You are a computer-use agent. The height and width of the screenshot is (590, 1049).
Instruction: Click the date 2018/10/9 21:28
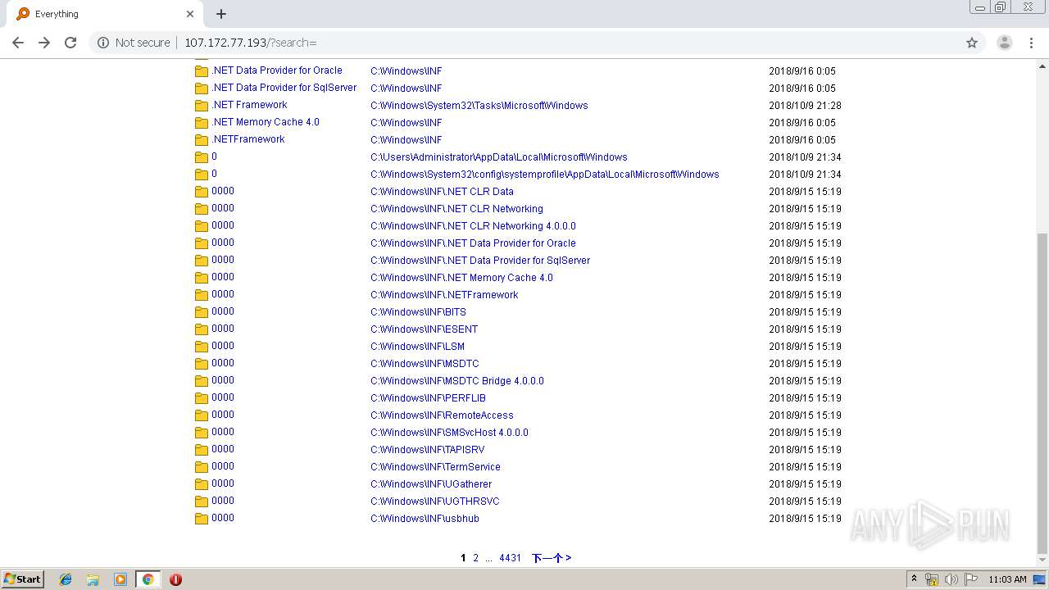tap(805, 106)
